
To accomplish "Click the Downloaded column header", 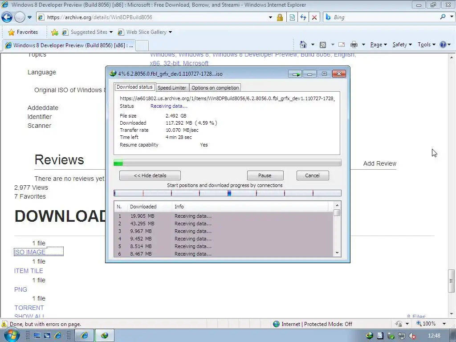I will tap(150, 207).
